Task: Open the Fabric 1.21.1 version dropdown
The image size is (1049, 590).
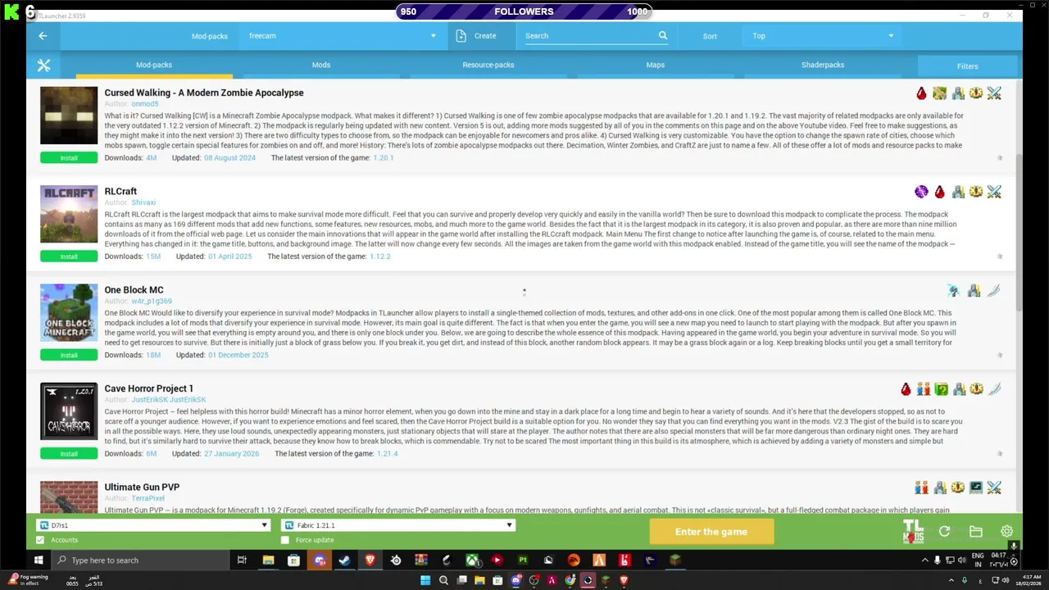Action: tap(398, 525)
